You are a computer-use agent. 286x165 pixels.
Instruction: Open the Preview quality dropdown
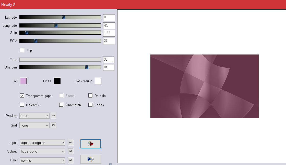(x=34, y=116)
